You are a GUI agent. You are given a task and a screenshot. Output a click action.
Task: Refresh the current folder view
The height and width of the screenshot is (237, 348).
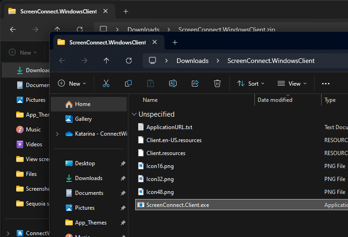[x=129, y=61]
